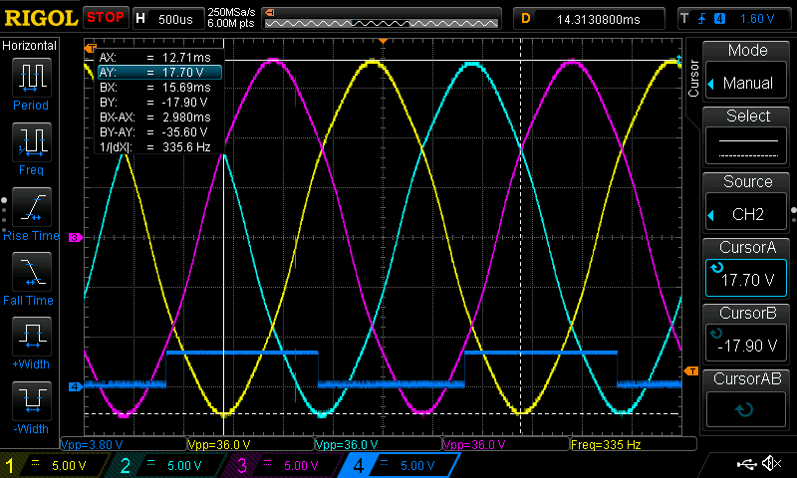
Task: Select the +Width measurement icon
Action: point(32,337)
